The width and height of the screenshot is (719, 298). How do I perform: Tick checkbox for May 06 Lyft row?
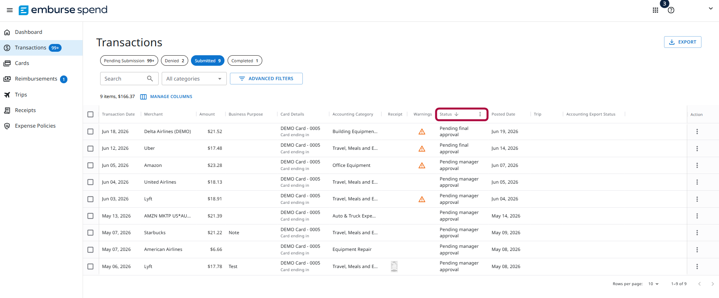click(90, 266)
